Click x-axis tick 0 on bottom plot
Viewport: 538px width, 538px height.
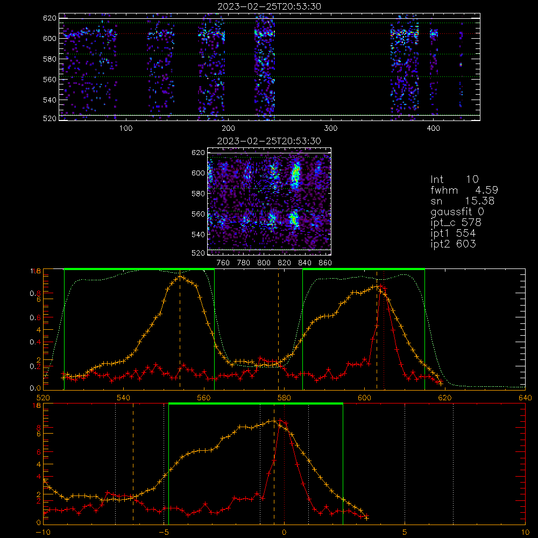pos(284,533)
